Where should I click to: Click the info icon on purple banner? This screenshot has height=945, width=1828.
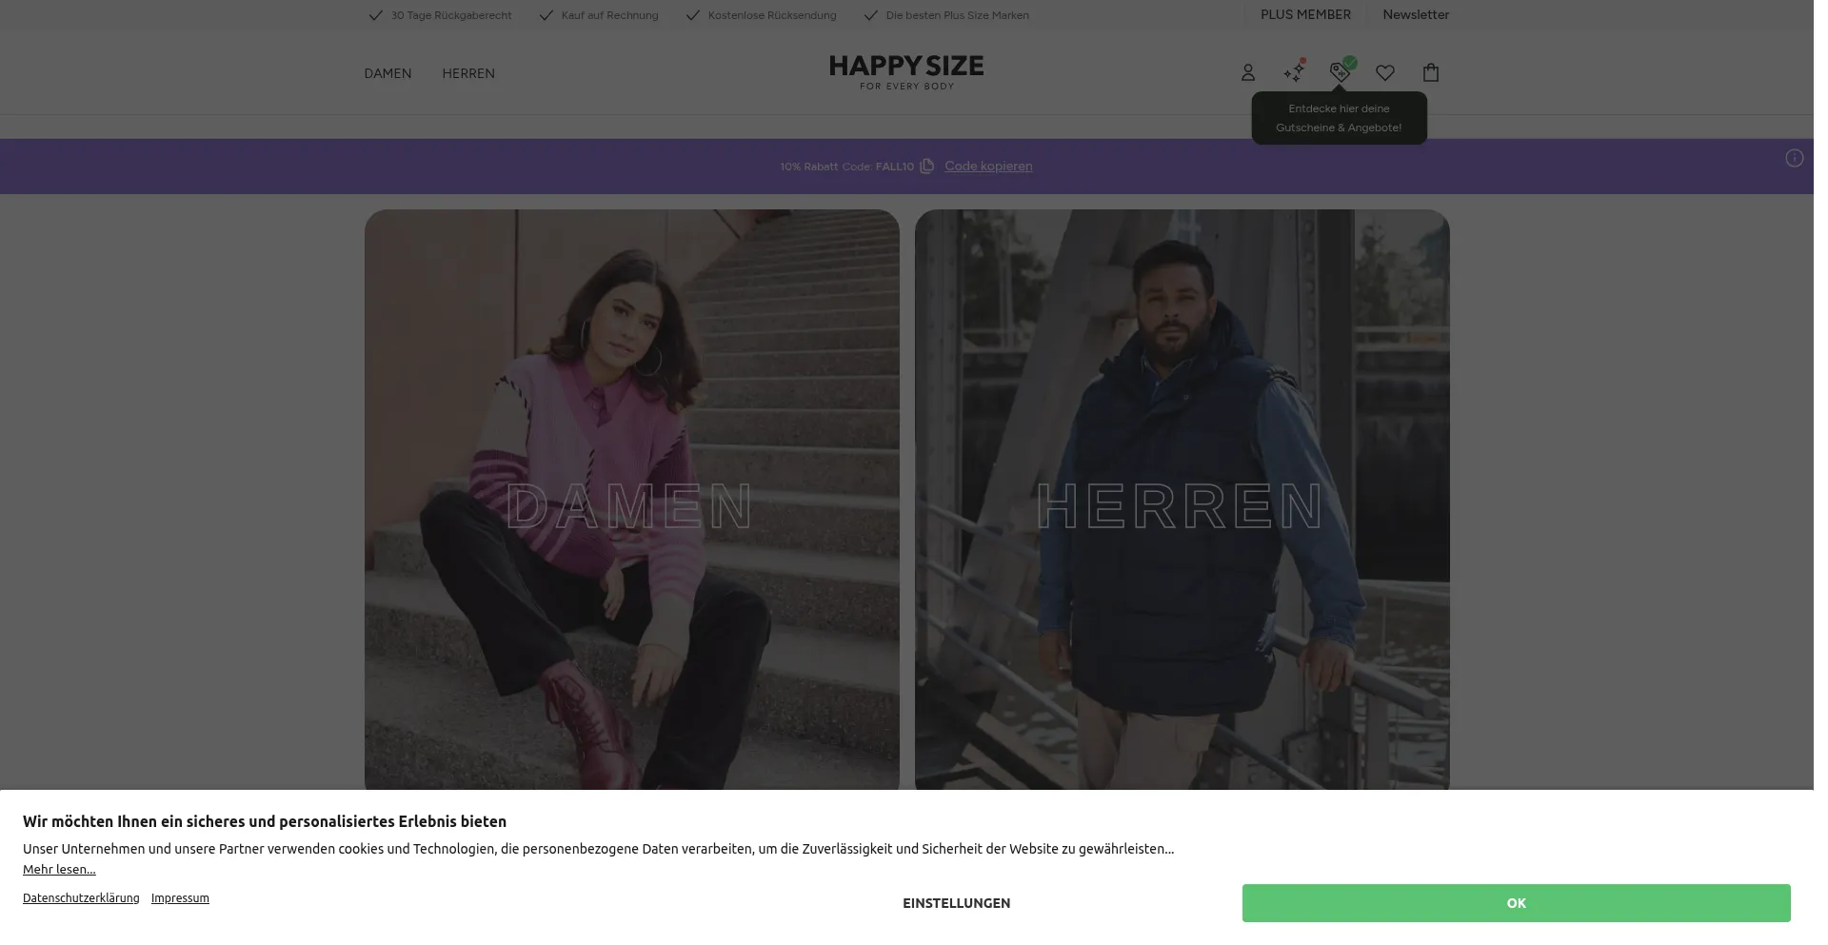click(1794, 158)
